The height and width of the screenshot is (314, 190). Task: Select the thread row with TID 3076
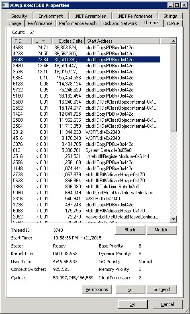pos(86,144)
